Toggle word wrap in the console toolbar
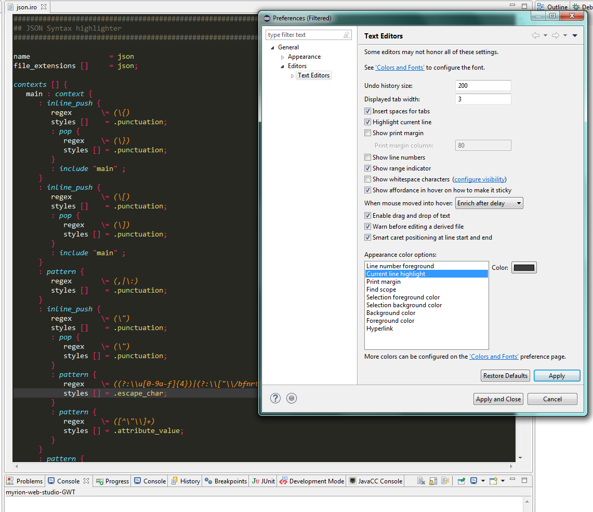 click(x=445, y=481)
